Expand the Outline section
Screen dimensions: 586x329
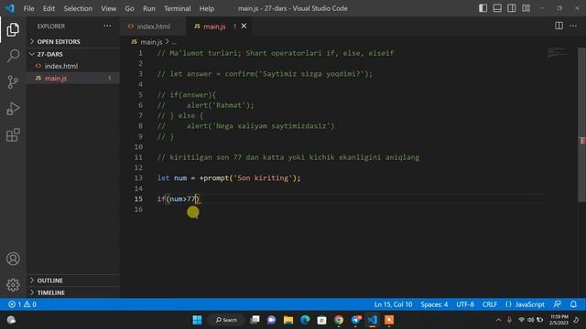point(73,281)
